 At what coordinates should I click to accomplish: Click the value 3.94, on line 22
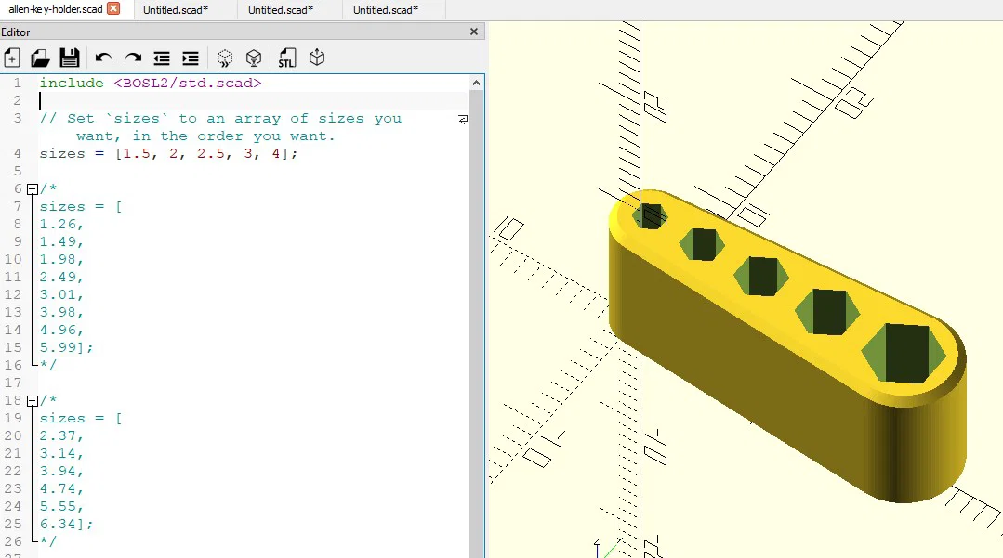tap(61, 471)
